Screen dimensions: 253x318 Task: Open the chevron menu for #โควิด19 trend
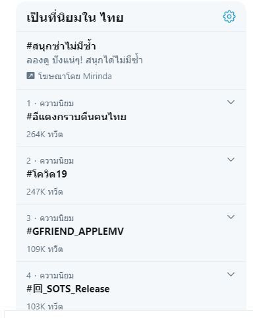231,160
